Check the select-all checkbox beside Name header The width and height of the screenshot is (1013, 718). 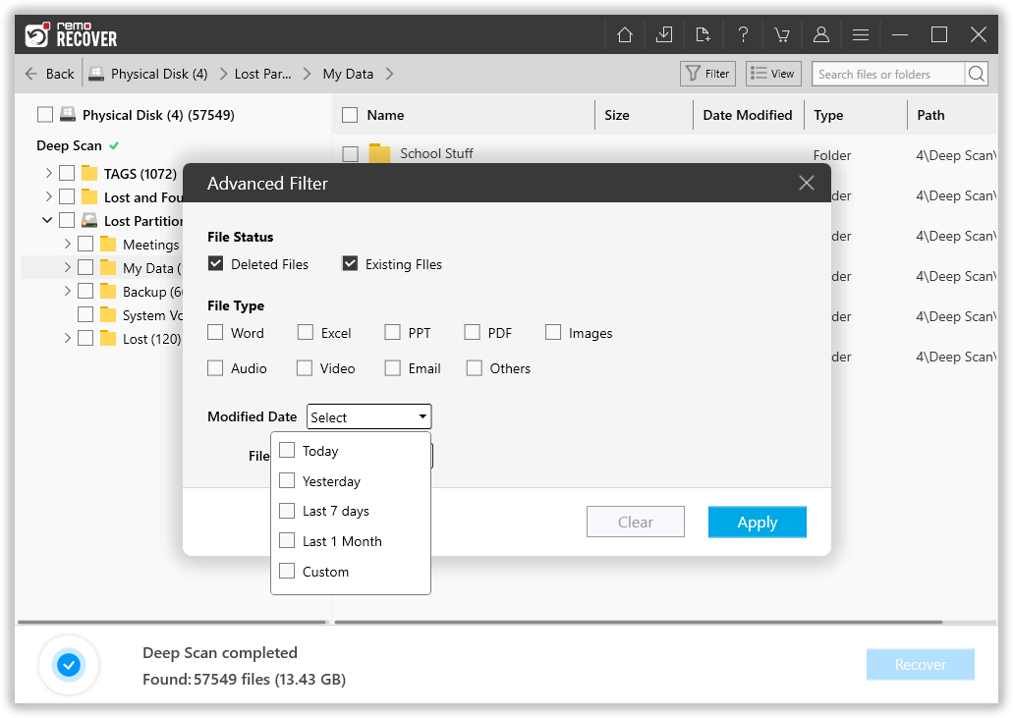point(350,115)
